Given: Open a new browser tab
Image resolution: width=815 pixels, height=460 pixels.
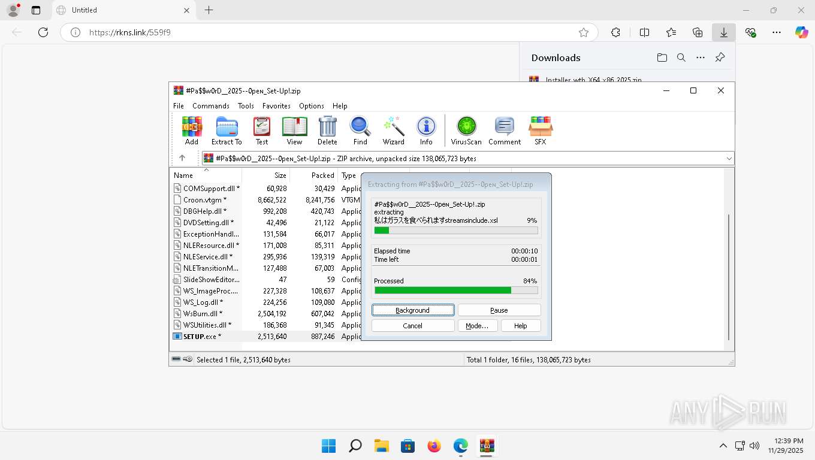Looking at the screenshot, I should click(x=209, y=10).
